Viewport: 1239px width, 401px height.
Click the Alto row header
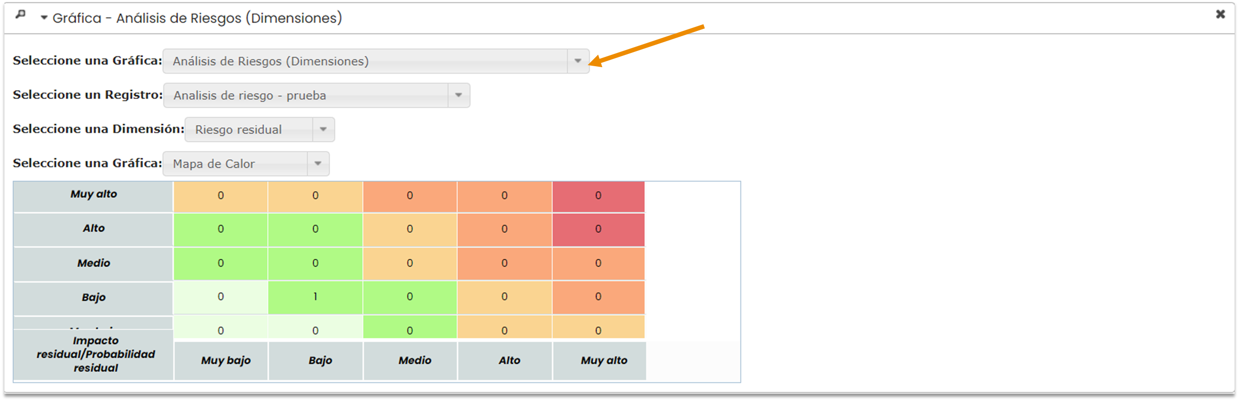point(94,229)
